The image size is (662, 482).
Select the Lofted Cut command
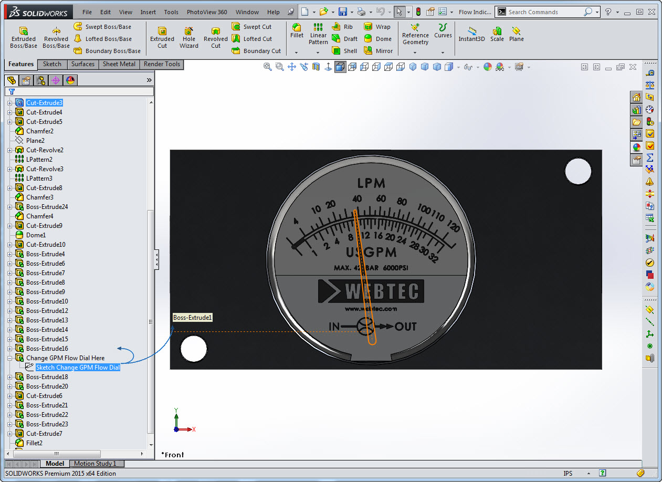pyautogui.click(x=251, y=39)
